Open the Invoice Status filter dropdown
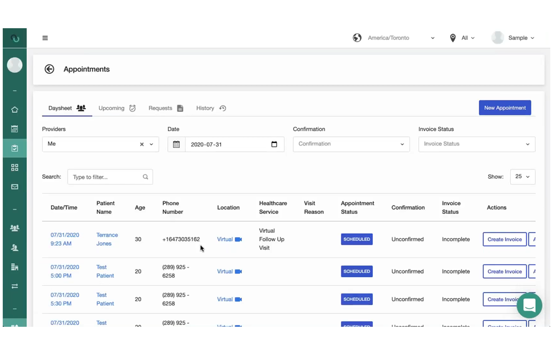 477,144
